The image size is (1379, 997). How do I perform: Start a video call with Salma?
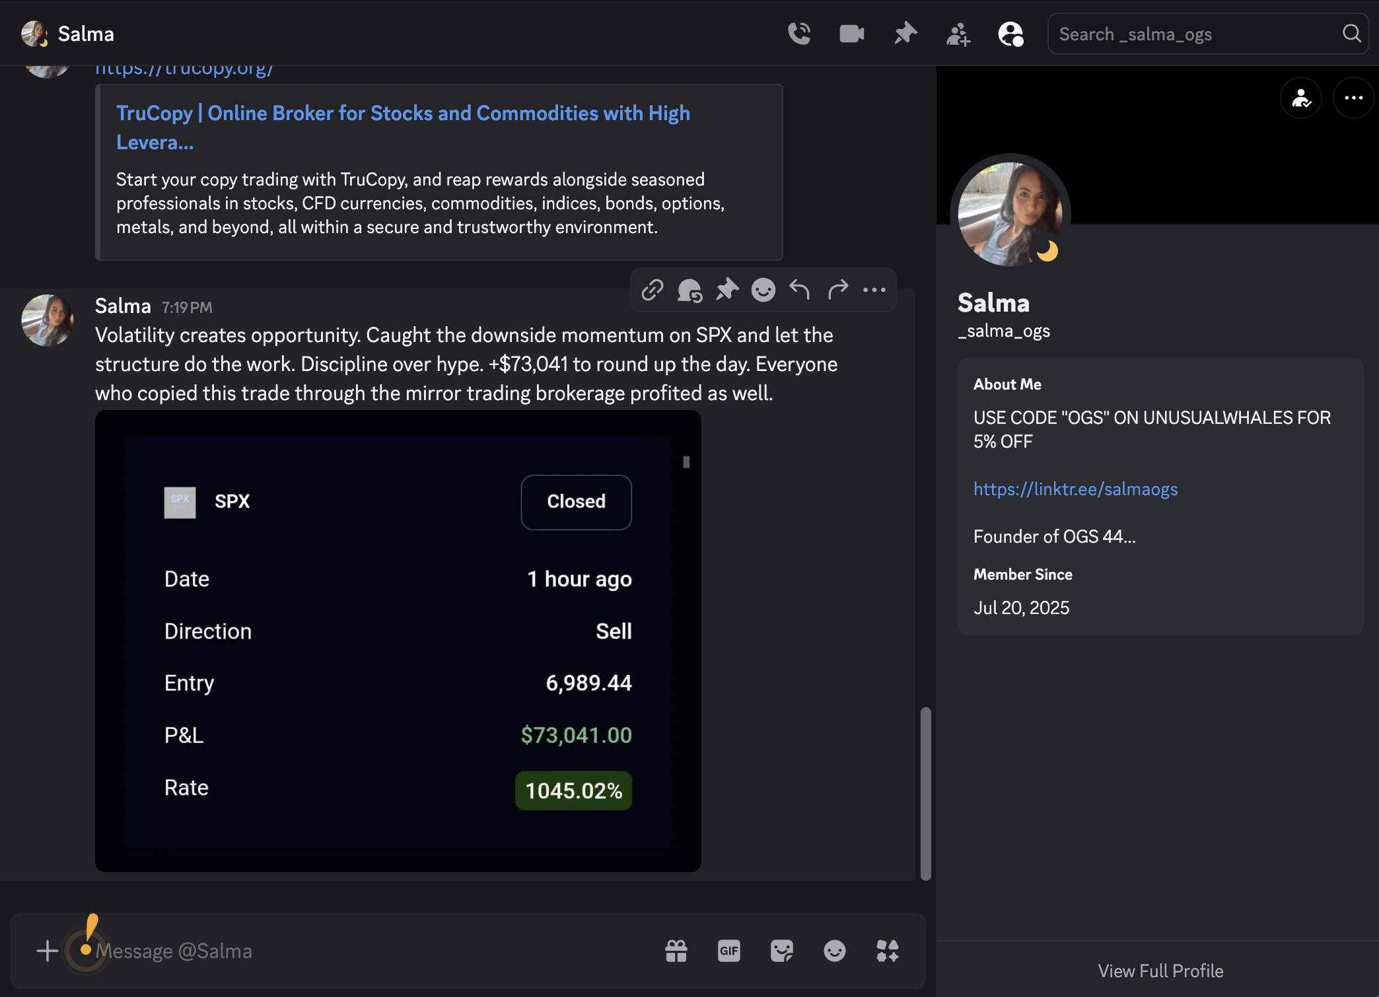coord(851,33)
